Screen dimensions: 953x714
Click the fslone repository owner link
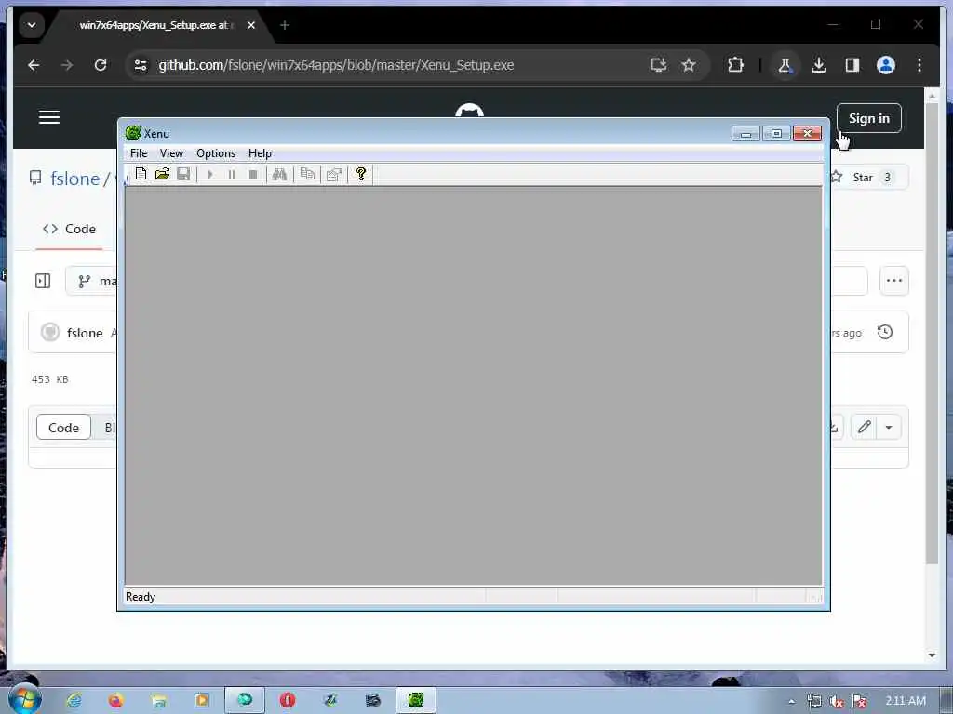click(74, 178)
